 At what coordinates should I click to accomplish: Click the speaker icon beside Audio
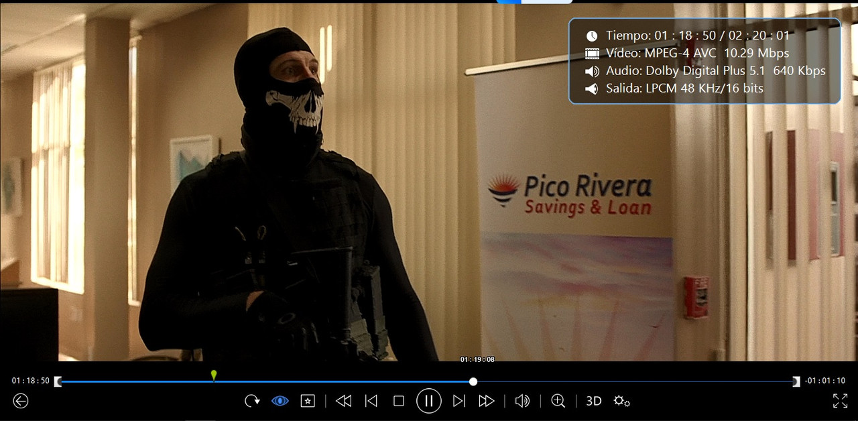point(592,71)
